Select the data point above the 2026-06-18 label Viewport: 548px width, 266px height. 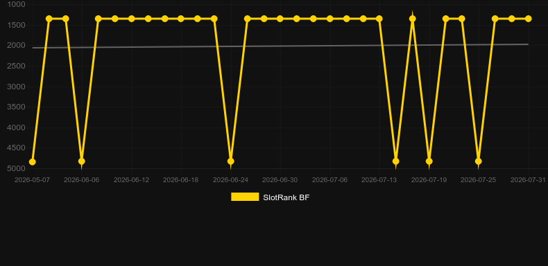(180, 19)
